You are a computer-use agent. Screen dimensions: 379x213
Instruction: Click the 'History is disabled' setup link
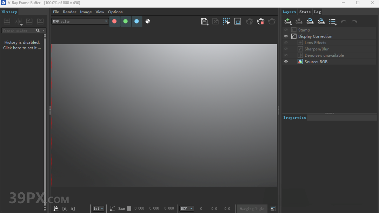point(22,45)
